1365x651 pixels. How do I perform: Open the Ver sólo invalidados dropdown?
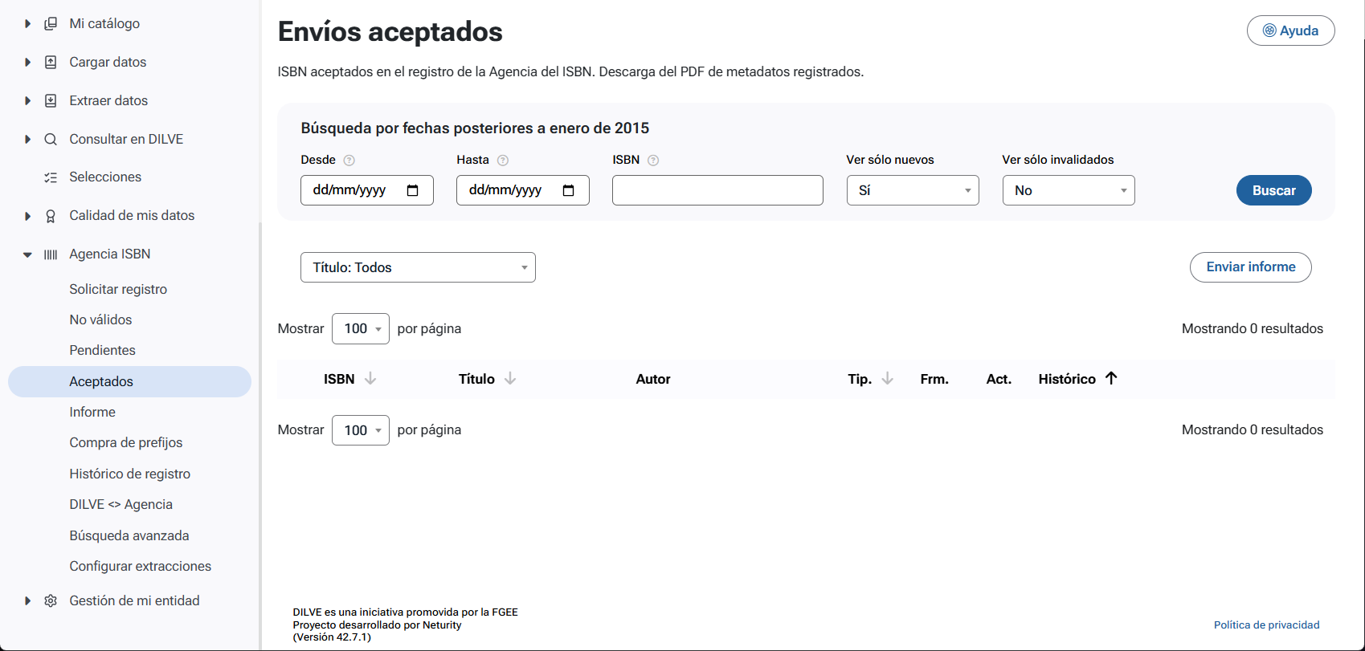pos(1069,190)
